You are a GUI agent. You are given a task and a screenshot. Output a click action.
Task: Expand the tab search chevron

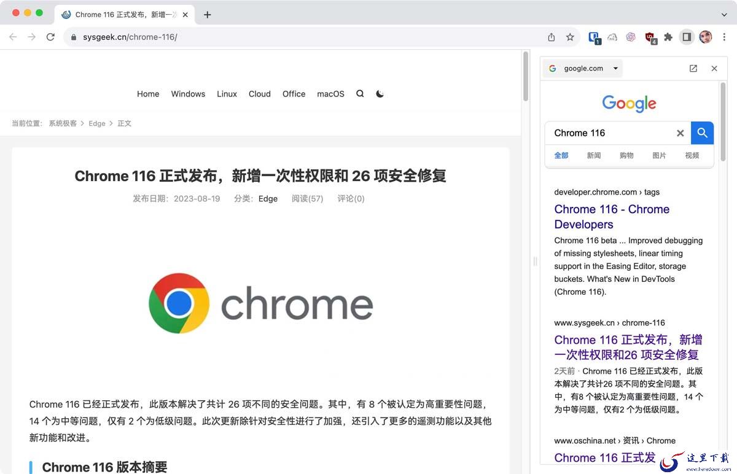click(x=724, y=15)
